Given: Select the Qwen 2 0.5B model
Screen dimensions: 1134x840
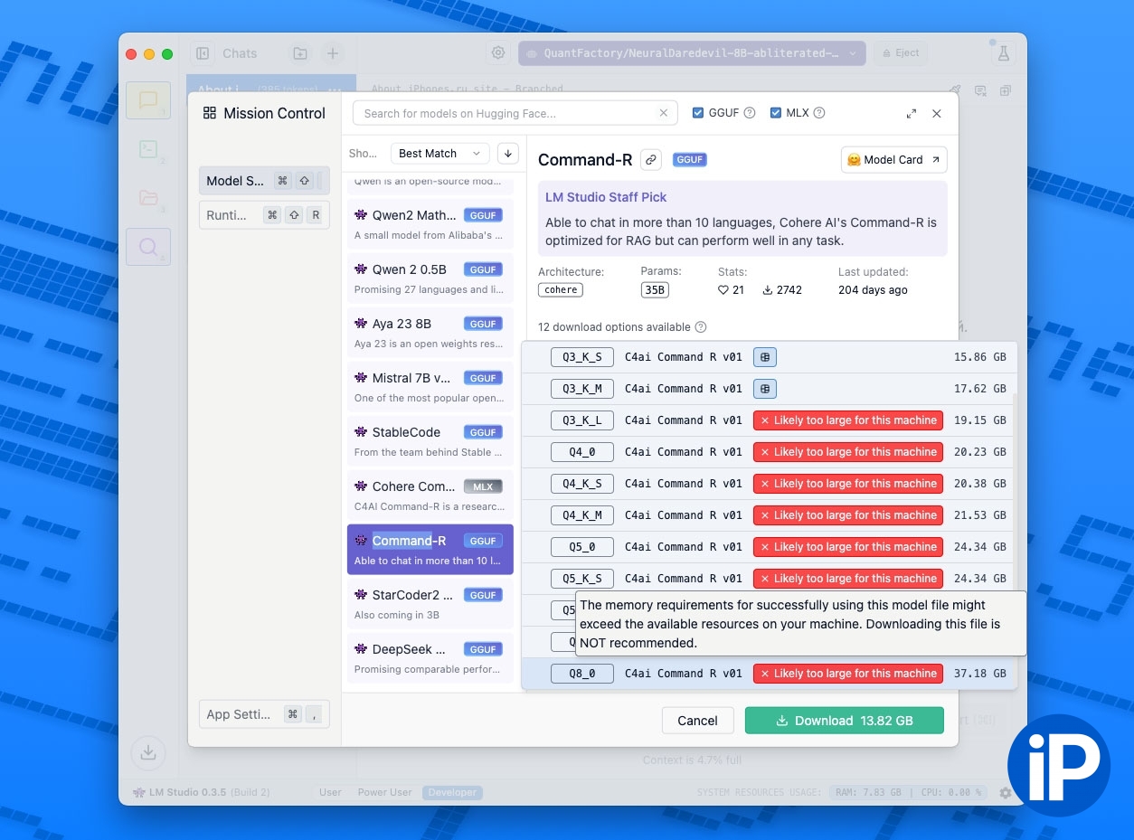Looking at the screenshot, I should point(430,278).
